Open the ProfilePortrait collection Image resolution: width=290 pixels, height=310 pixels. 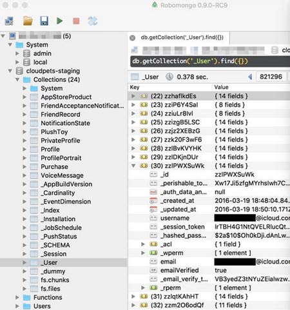(61, 158)
